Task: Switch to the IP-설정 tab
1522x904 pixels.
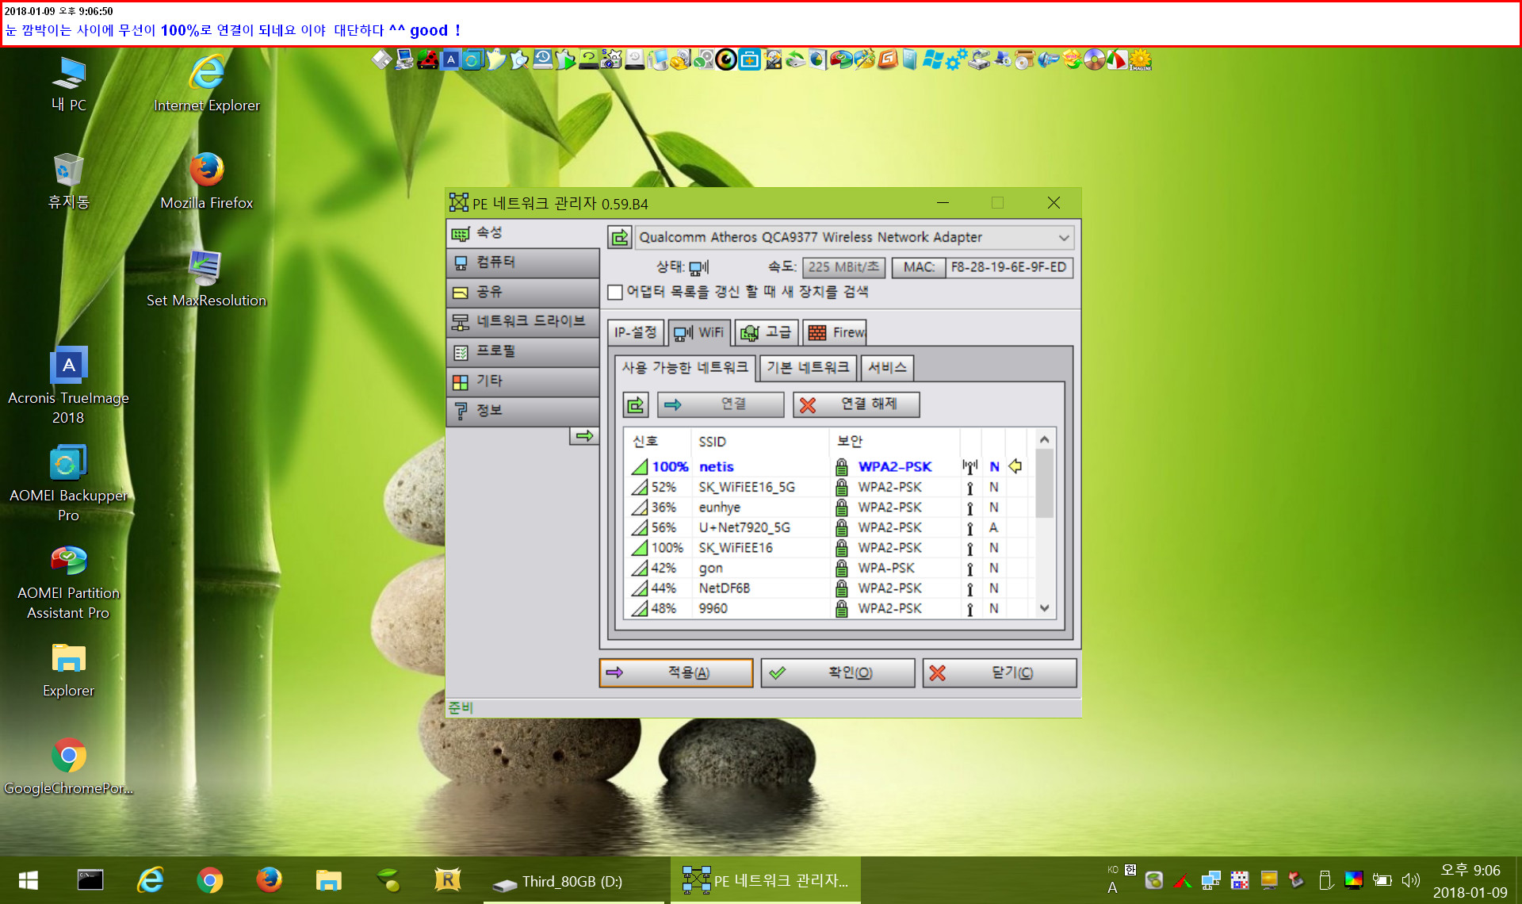Action: (636, 332)
